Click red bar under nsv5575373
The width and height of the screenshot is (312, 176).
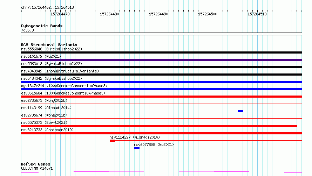(x=159, y=126)
